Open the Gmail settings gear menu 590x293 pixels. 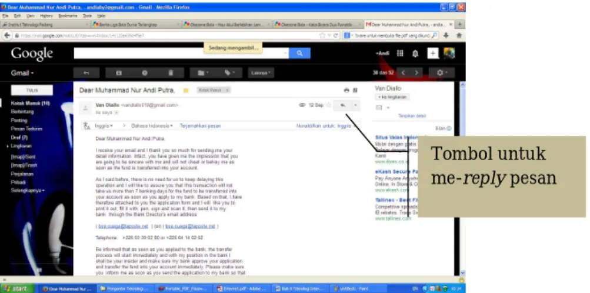coord(441,72)
